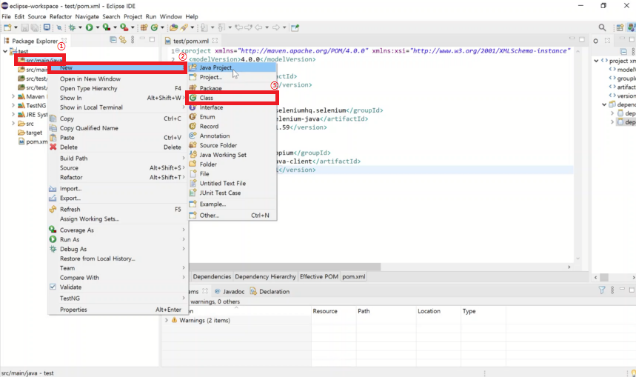Click the Coverage launch toolbar icon
The width and height of the screenshot is (636, 377).
[107, 27]
